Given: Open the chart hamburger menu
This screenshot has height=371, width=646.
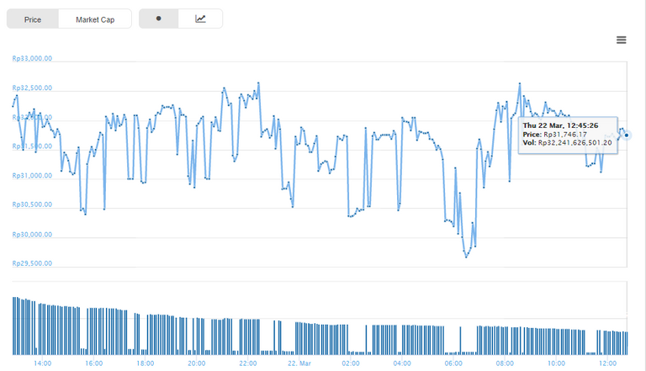Looking at the screenshot, I should [622, 40].
